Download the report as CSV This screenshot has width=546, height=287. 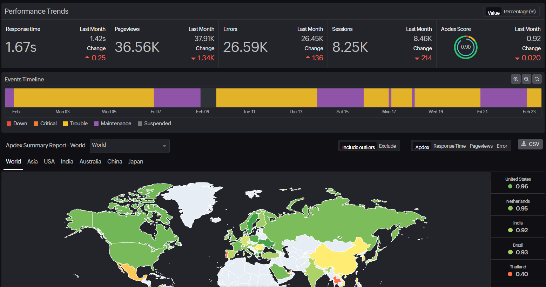pyautogui.click(x=530, y=144)
